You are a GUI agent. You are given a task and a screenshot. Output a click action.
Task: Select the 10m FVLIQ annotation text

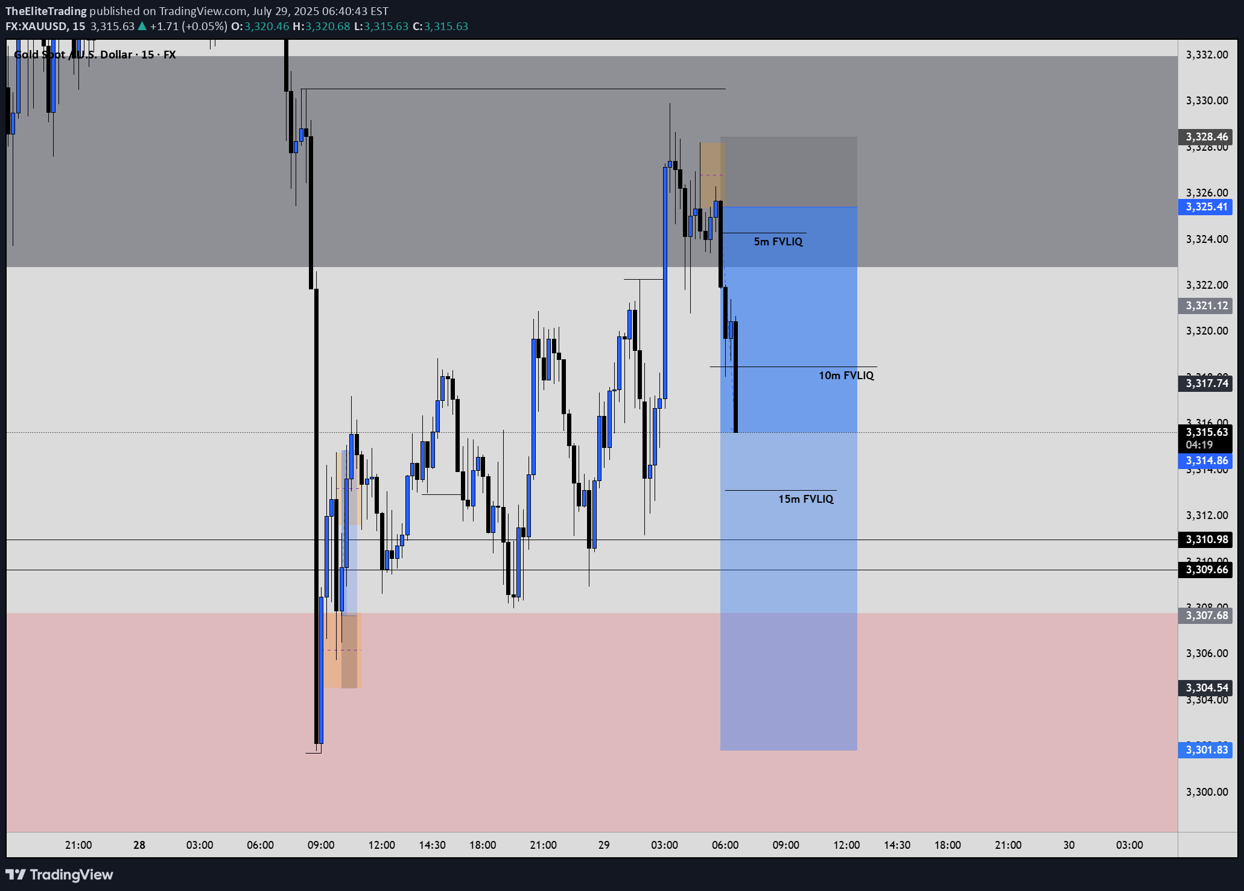click(x=846, y=376)
